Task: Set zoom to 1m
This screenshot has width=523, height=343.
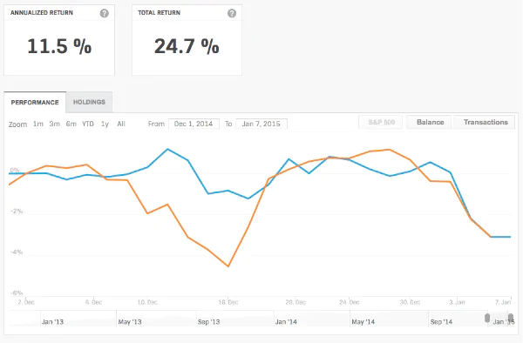Action: [x=38, y=124]
